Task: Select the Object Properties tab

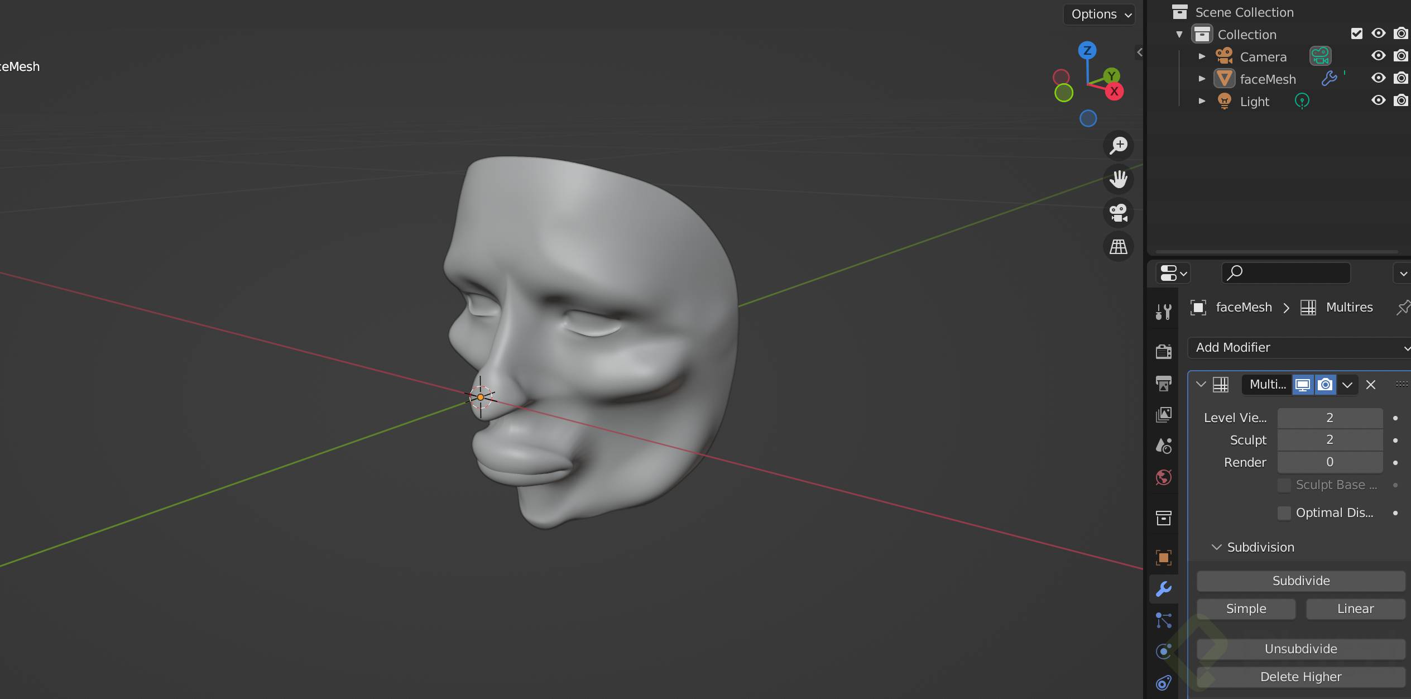Action: coord(1164,557)
